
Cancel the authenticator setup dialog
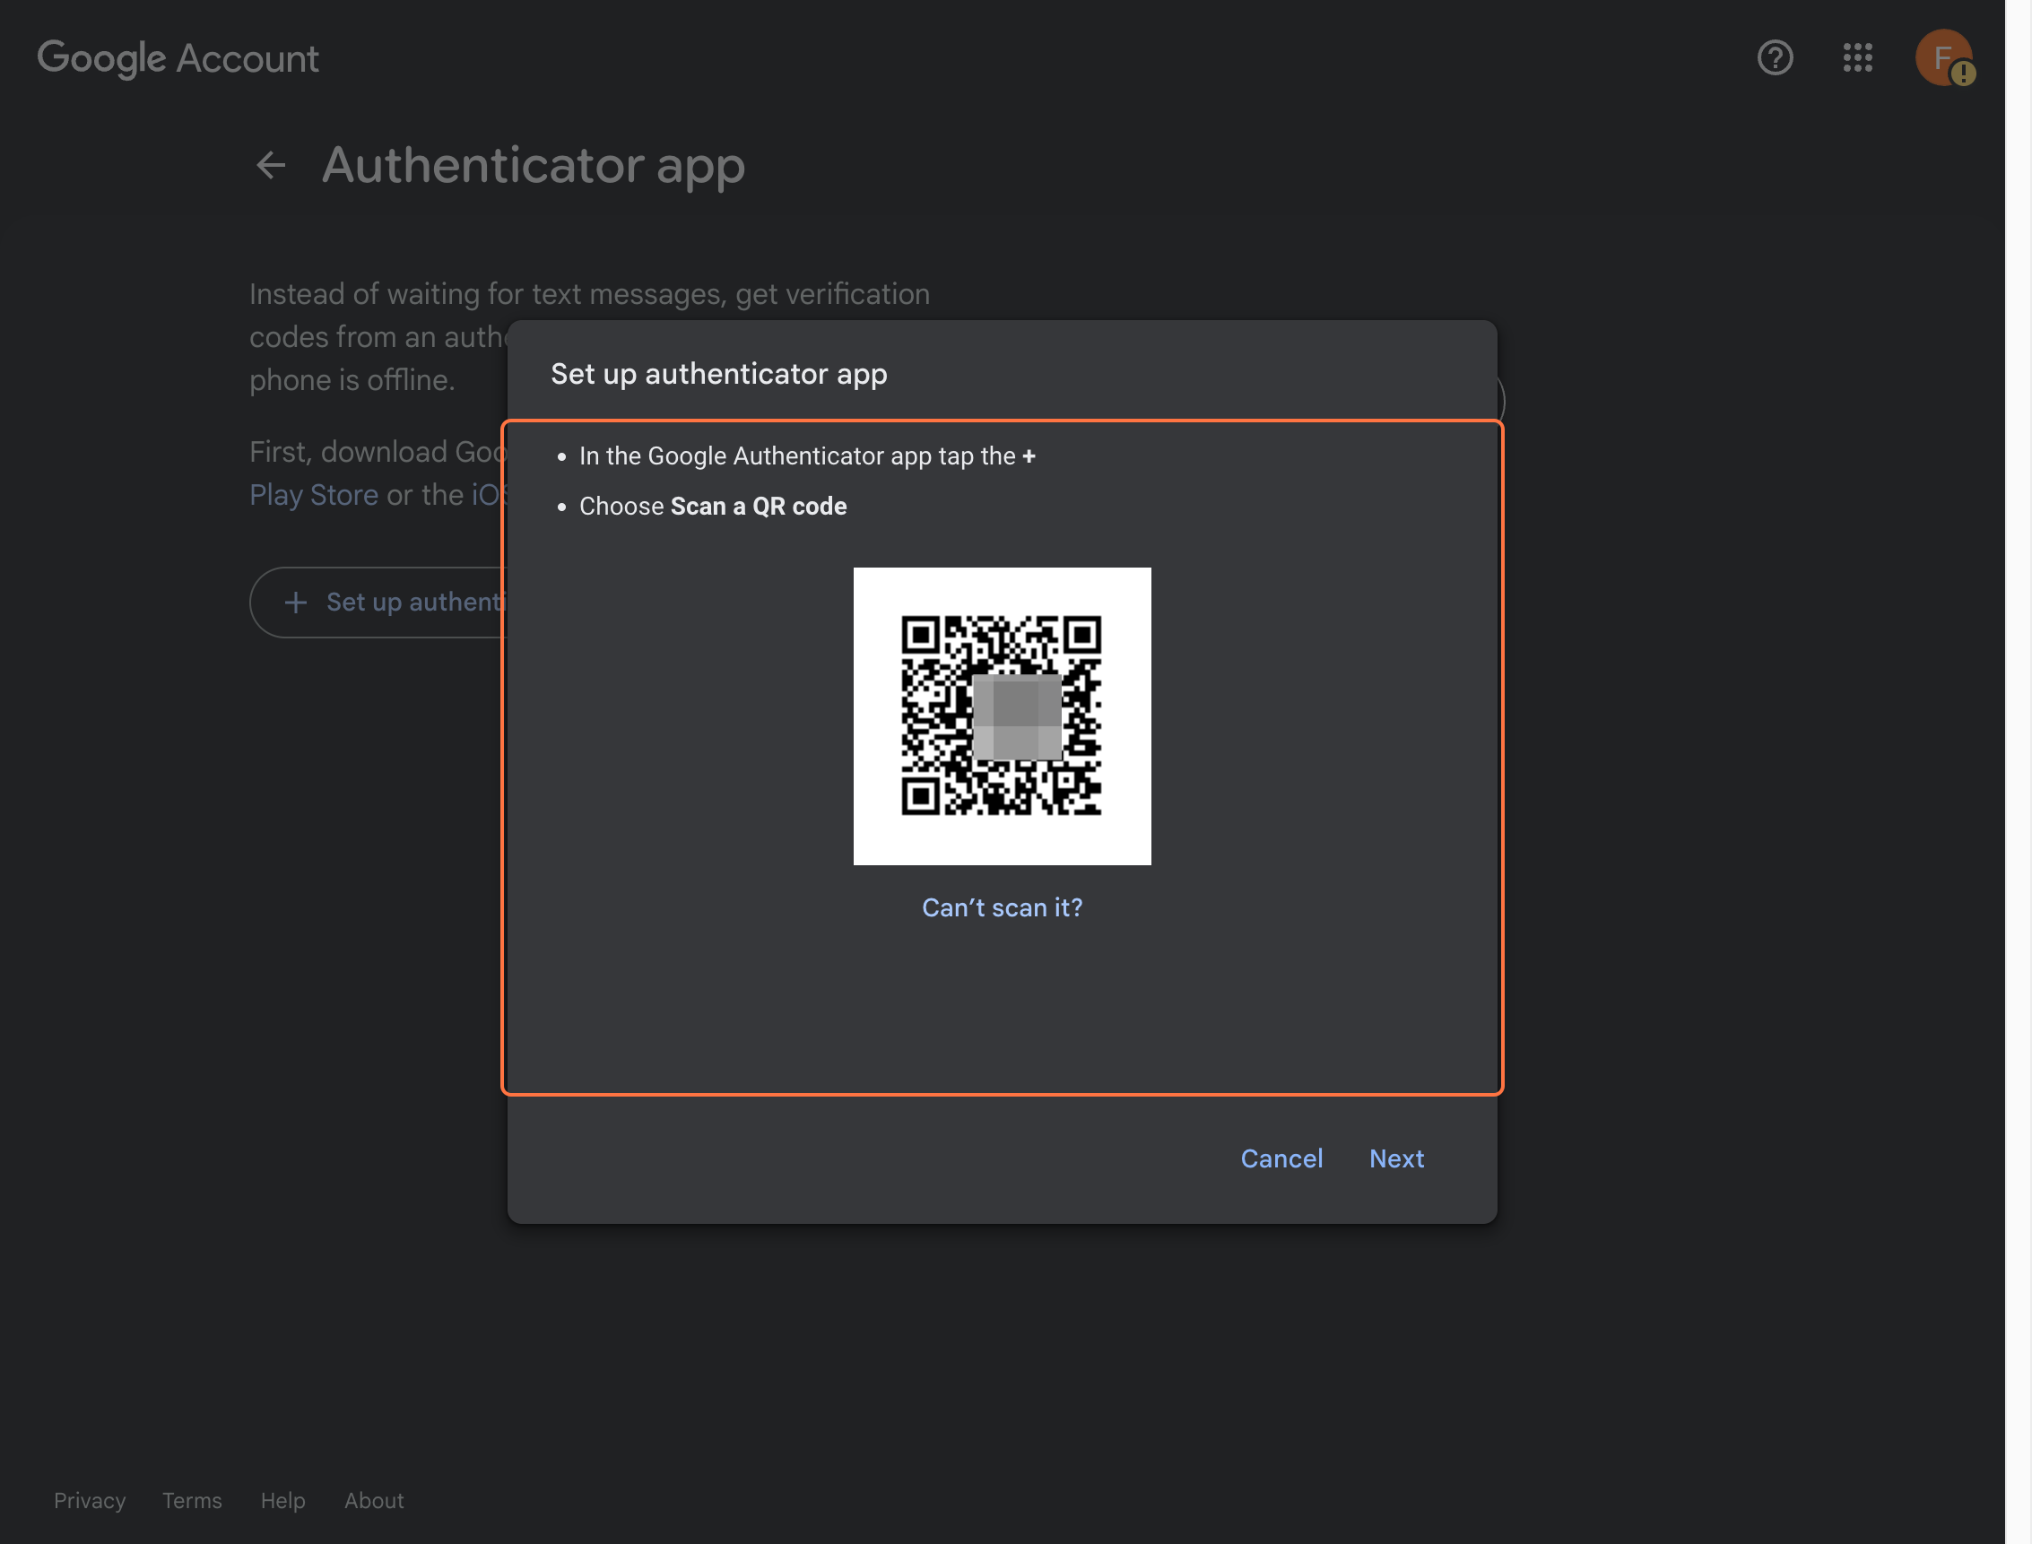point(1282,1158)
